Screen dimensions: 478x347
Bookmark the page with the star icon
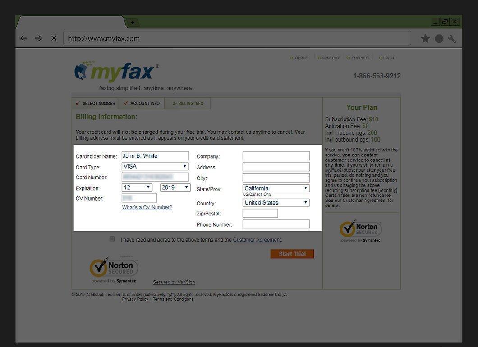click(x=425, y=39)
